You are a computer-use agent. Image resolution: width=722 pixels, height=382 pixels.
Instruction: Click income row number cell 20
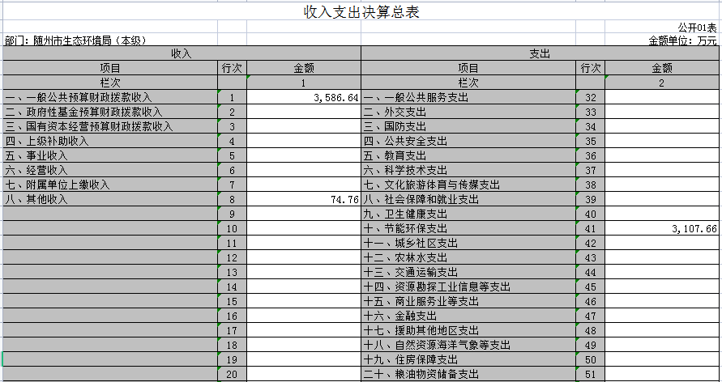232,374
